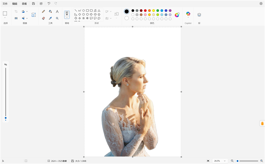Select the Pencil tool
The height and width of the screenshot is (164, 265).
tap(43, 12)
